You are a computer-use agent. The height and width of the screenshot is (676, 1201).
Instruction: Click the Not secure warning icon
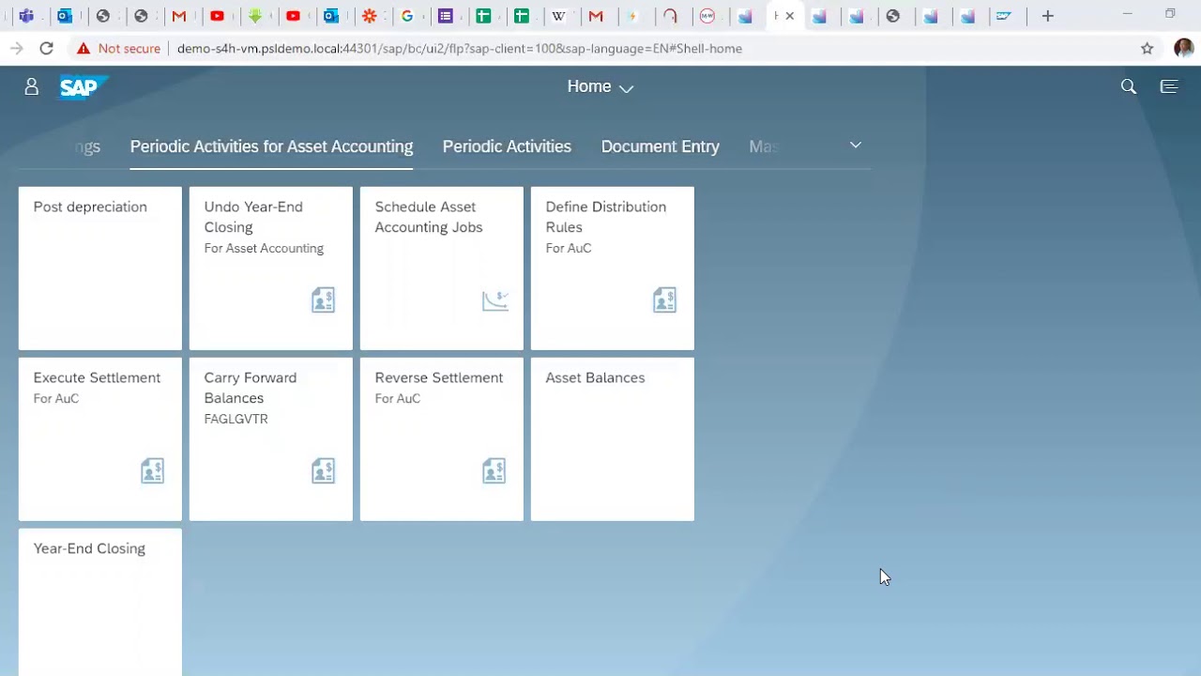[x=84, y=48]
